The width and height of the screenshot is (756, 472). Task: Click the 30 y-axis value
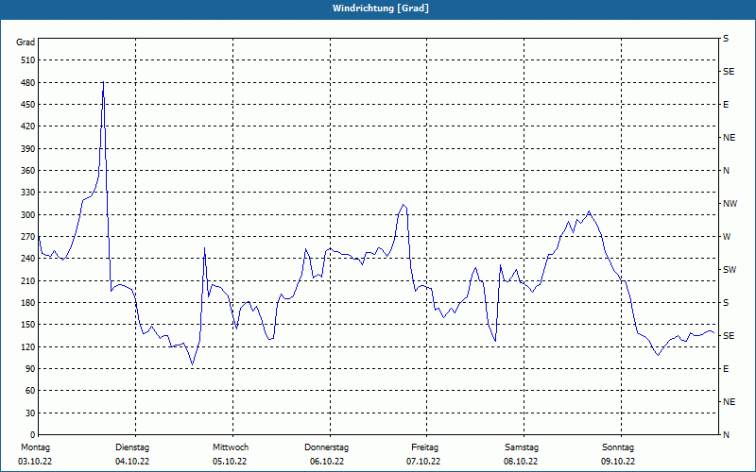click(30, 413)
